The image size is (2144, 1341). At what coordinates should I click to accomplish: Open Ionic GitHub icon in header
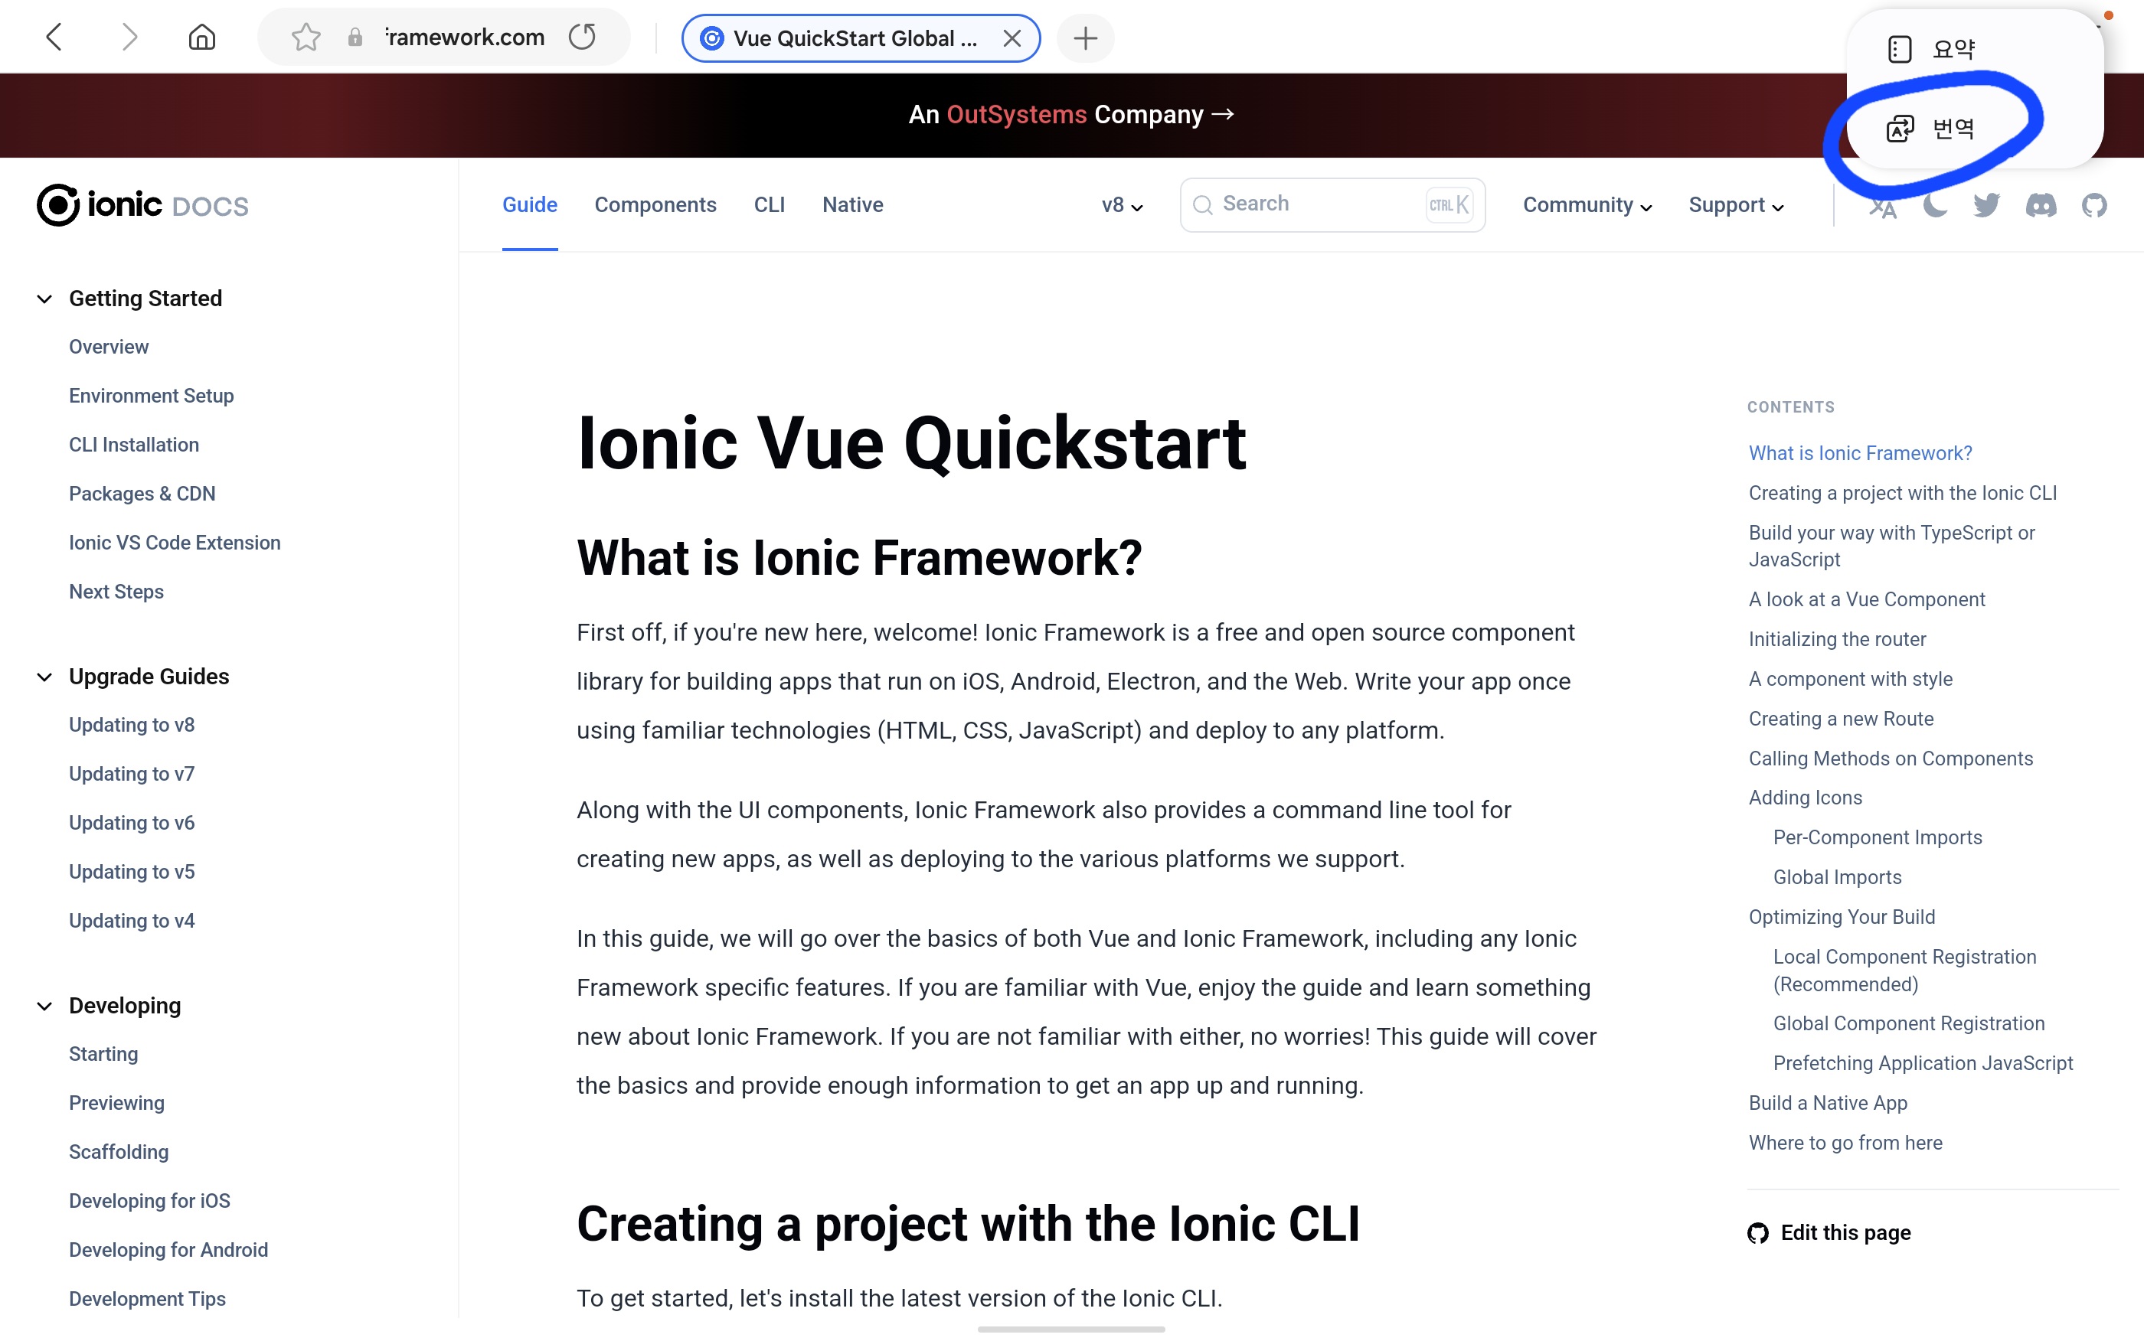tap(2094, 206)
